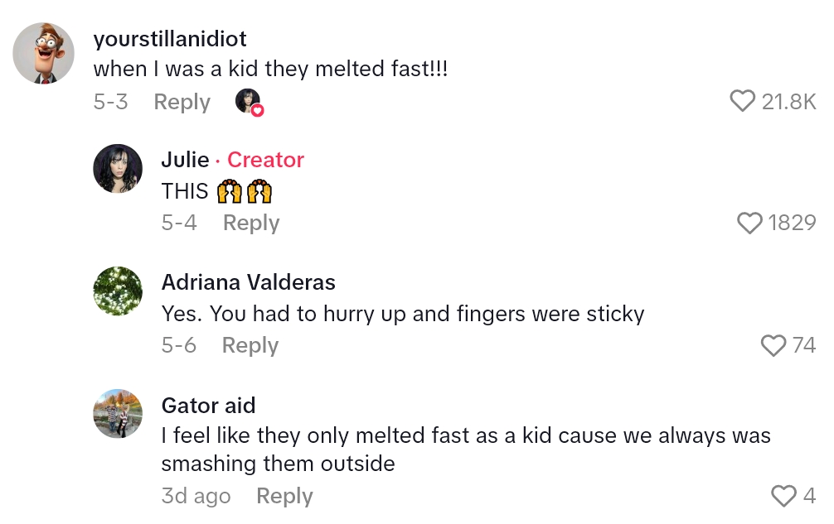834x524 pixels.
Task: Reply to Adriana Valderas's comment
Action: [250, 345]
